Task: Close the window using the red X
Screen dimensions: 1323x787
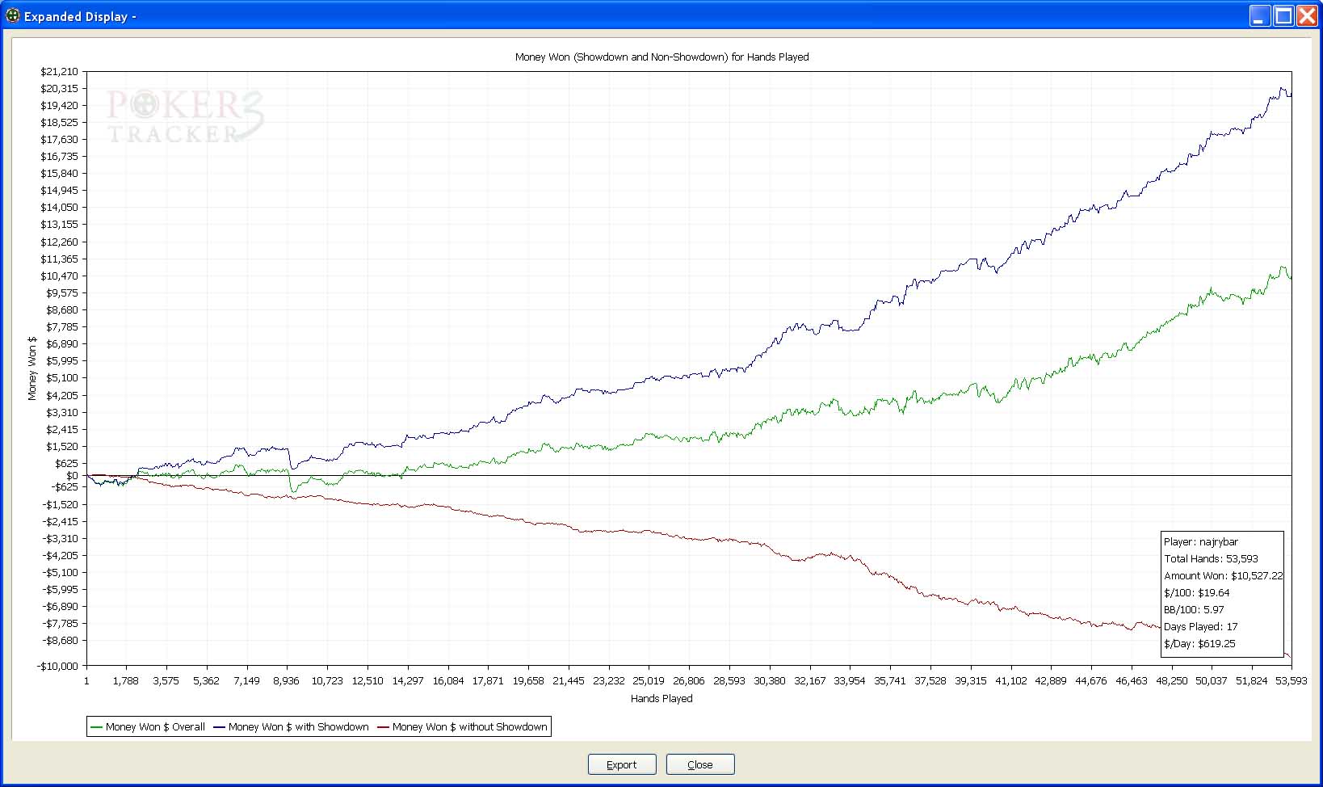Action: 1306,15
